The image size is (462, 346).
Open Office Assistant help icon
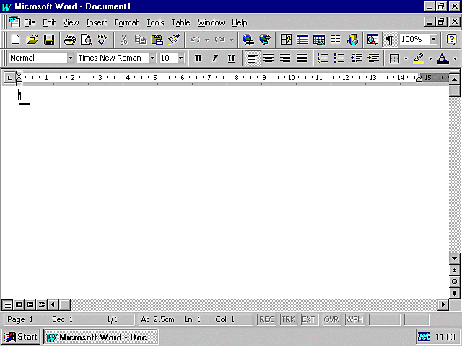tap(451, 40)
